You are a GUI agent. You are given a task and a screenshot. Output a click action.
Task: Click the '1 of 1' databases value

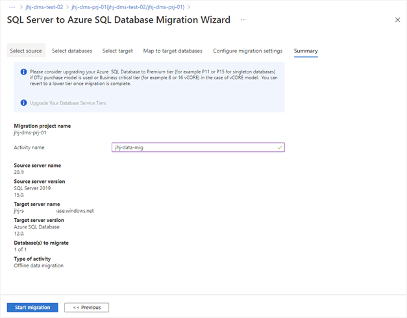coord(20,249)
